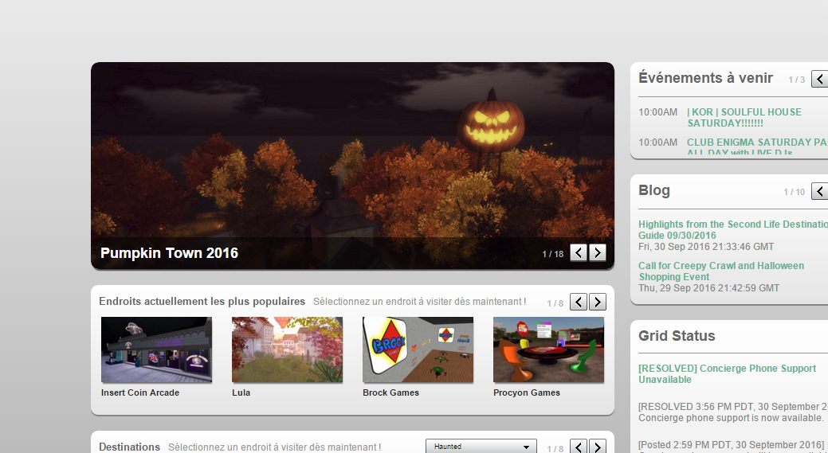Click the Destinations section heading

click(x=129, y=447)
